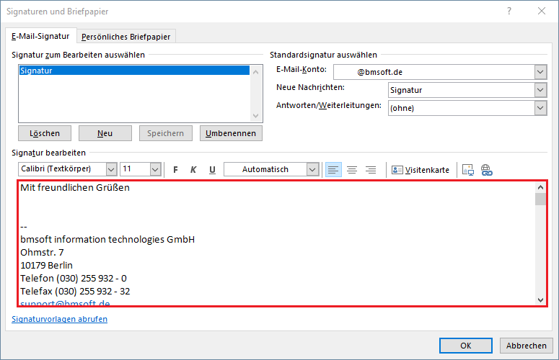The image size is (559, 360).
Task: Toggle italic formatting (K) button
Action: click(x=193, y=170)
